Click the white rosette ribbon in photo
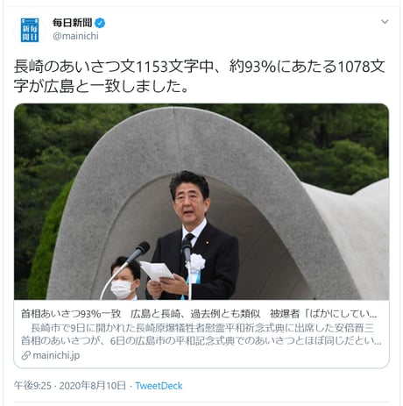The height and width of the screenshot is (406, 403). [x=195, y=262]
